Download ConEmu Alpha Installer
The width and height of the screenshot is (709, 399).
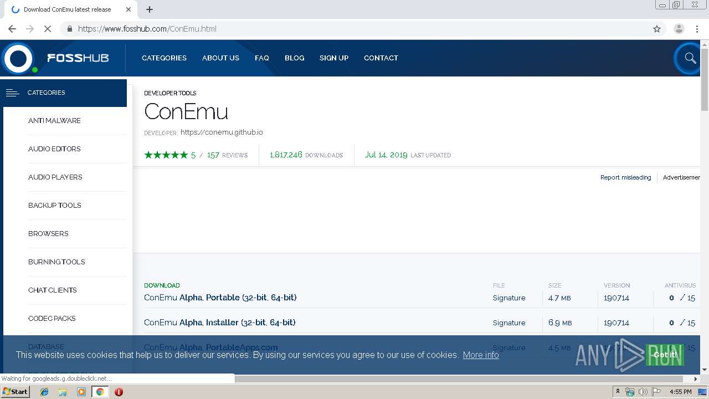tap(219, 323)
